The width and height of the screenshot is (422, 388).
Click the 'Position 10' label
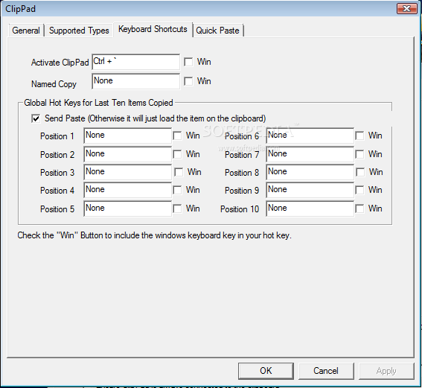click(240, 209)
